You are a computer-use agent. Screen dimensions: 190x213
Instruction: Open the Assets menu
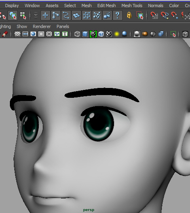point(52,6)
